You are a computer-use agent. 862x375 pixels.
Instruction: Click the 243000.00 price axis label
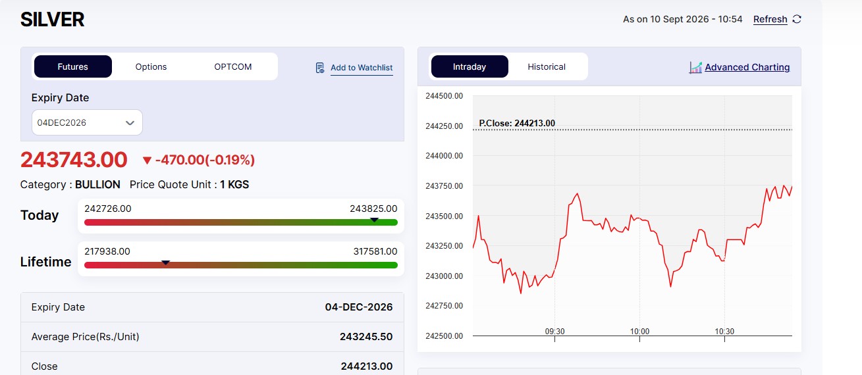(x=444, y=276)
